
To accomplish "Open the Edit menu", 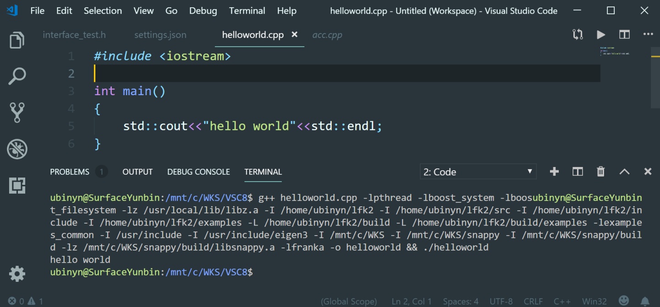I will tap(64, 11).
